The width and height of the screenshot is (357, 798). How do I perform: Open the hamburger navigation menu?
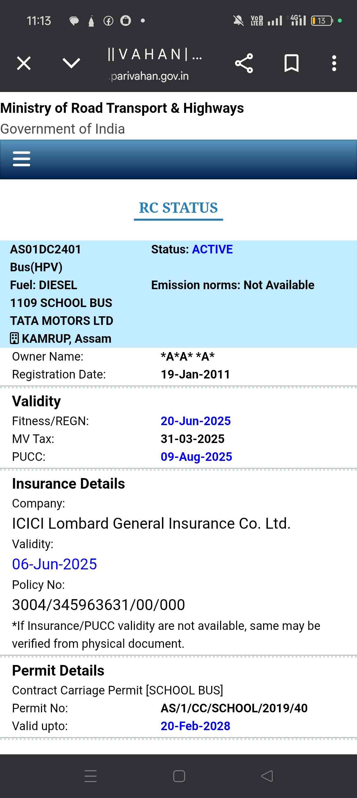tap(21, 159)
